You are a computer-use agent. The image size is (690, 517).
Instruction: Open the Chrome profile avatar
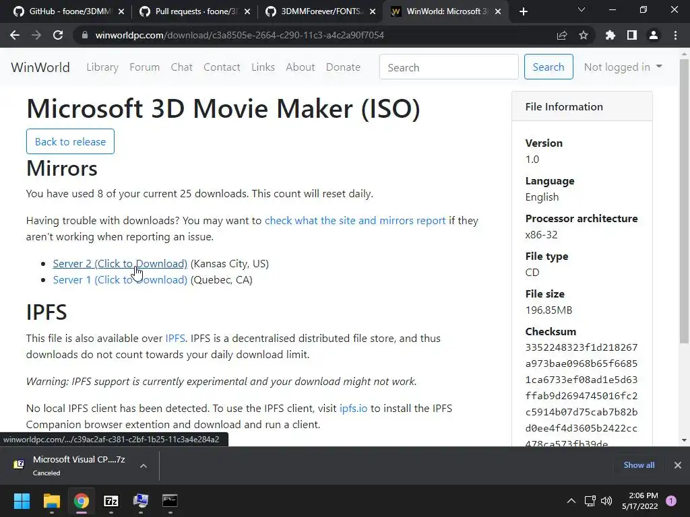[x=654, y=35]
